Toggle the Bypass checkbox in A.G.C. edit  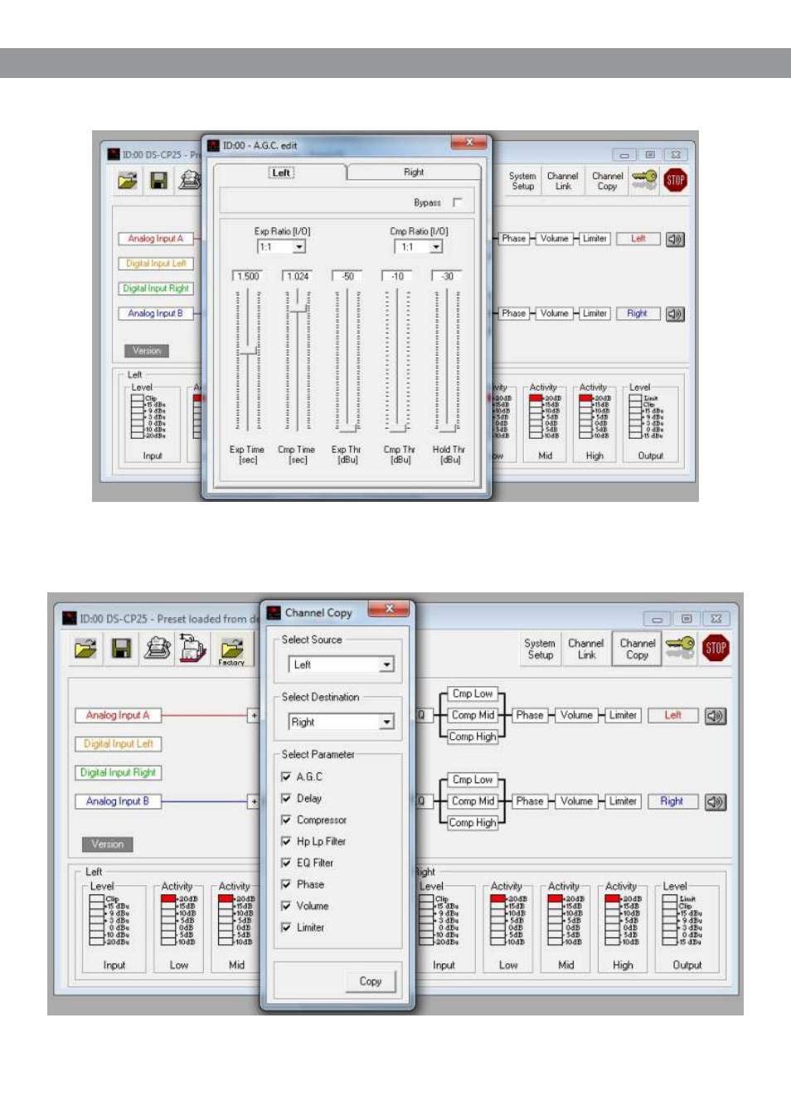coord(457,202)
